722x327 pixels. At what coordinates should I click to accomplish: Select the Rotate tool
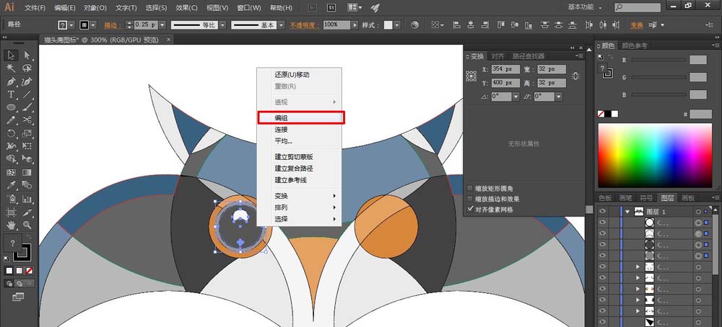point(12,133)
